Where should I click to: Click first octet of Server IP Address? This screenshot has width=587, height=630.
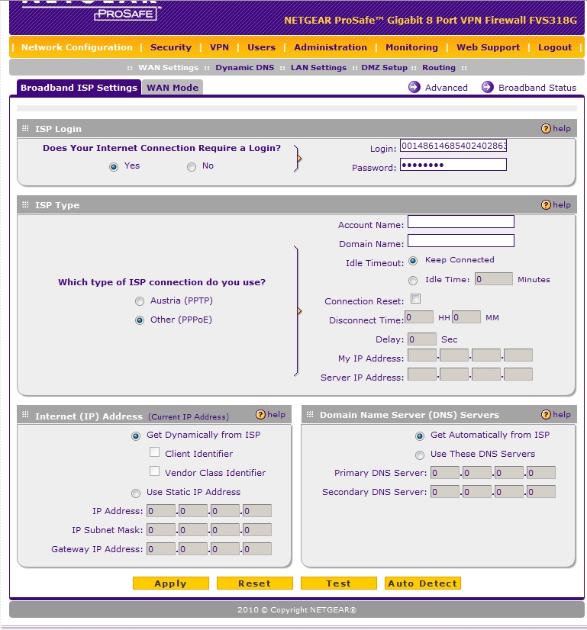point(422,374)
